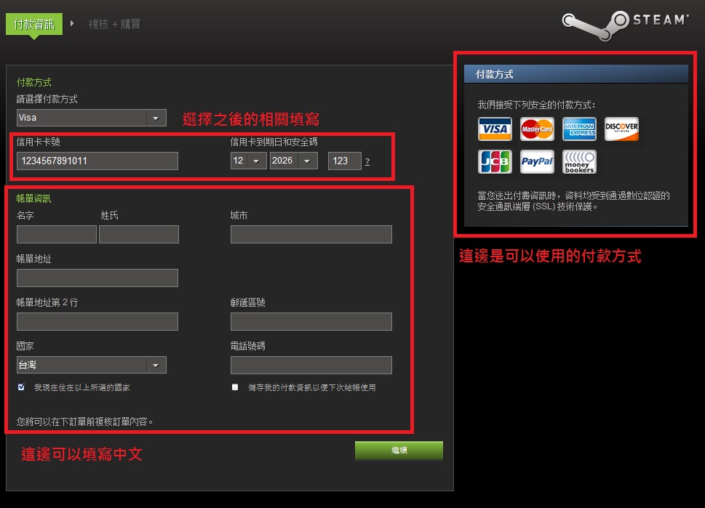Viewport: 705px width, 508px height.
Task: Enable 儲存我的付款資訊 for next checkout
Action: [x=234, y=387]
